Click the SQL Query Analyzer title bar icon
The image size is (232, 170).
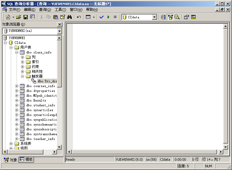(4, 4)
